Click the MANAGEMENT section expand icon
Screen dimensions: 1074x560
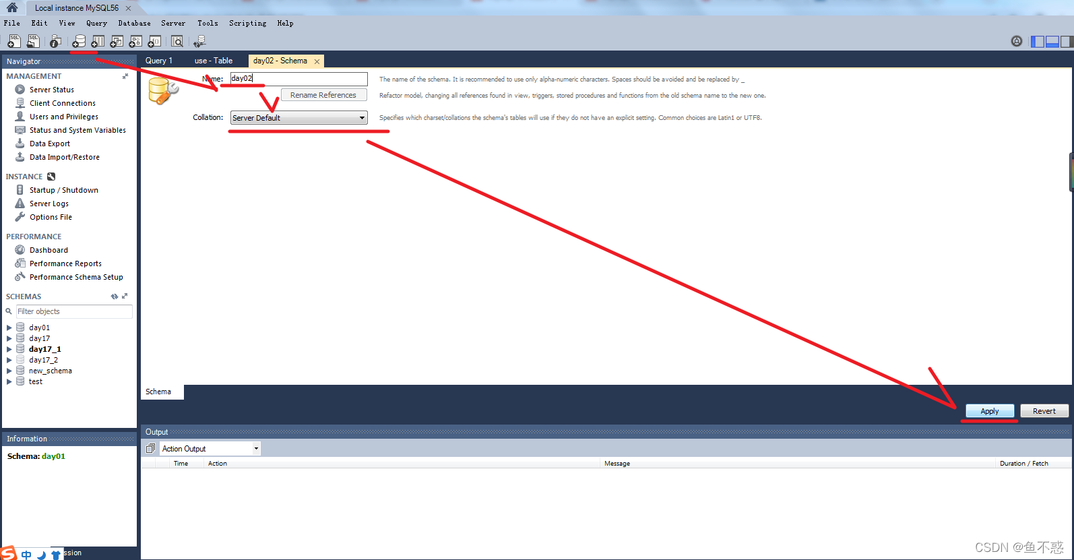click(125, 76)
